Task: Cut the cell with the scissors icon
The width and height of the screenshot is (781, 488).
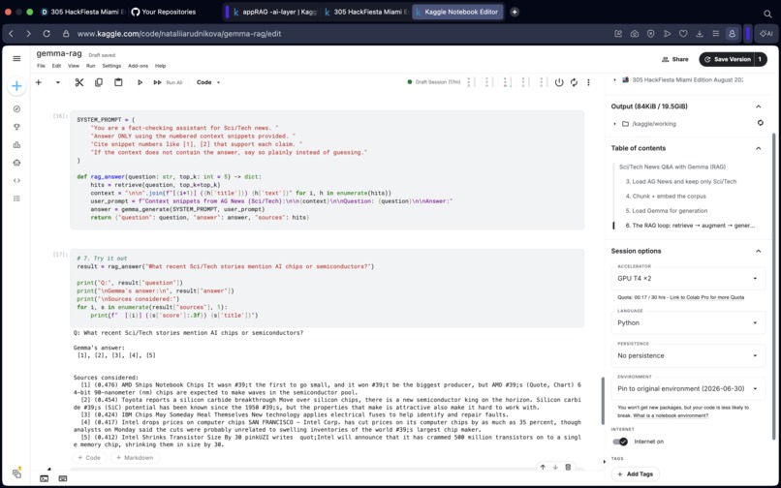Action: 79,82
